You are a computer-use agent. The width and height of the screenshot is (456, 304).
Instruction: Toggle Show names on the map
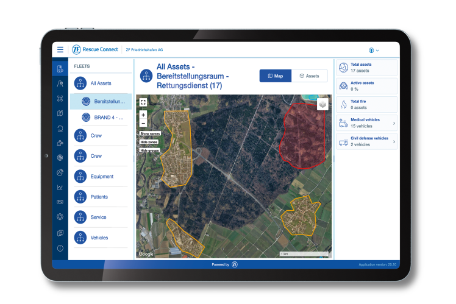pyautogui.click(x=149, y=133)
